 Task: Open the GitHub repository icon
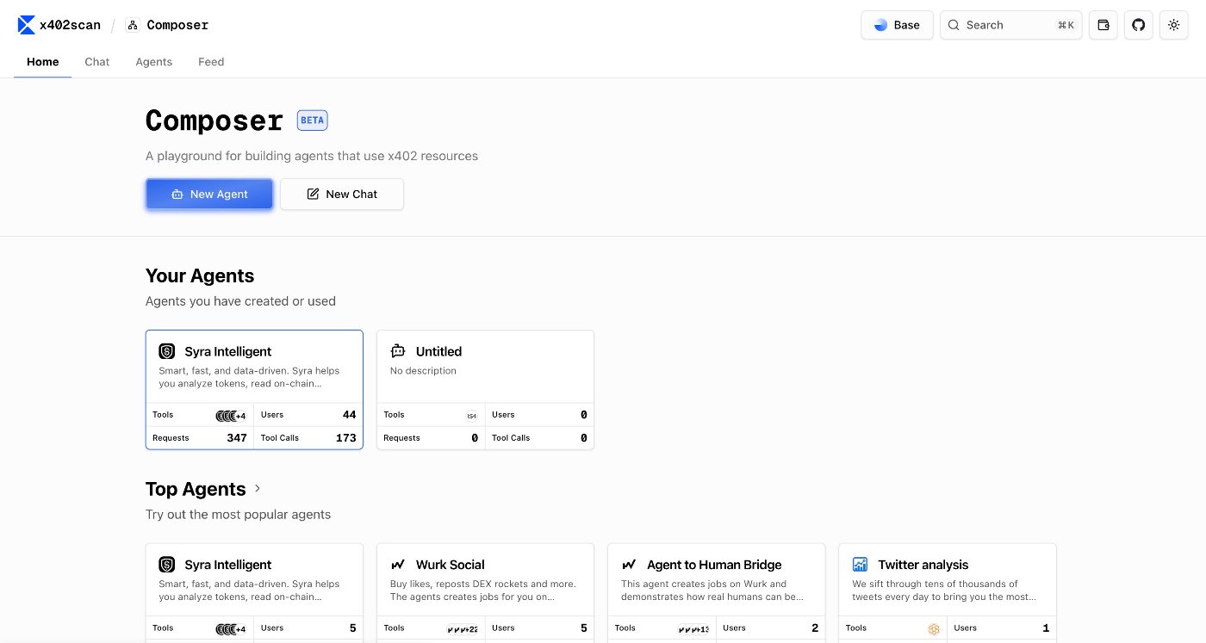click(x=1139, y=25)
